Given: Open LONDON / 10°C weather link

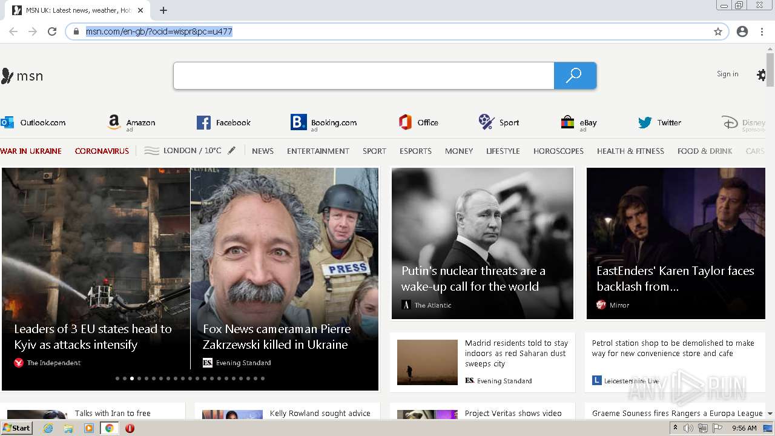Looking at the screenshot, I should tap(192, 150).
